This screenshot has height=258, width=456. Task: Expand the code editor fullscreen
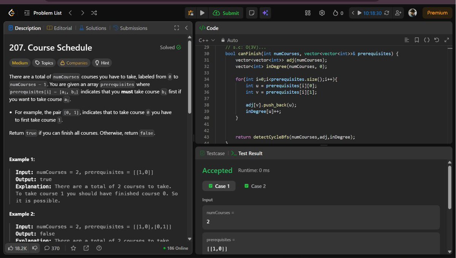click(x=446, y=40)
